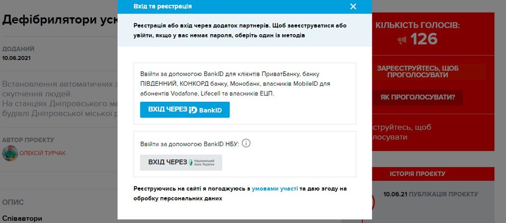This screenshot has height=223, width=506.
Task: Open the BankID НБУ info icon
Action: coord(247,143)
